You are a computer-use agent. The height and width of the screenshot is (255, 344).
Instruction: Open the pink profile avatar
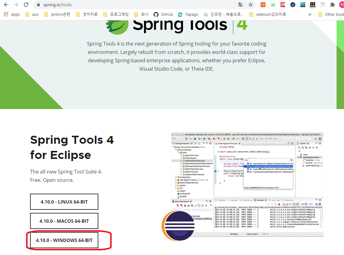(x=342, y=5)
